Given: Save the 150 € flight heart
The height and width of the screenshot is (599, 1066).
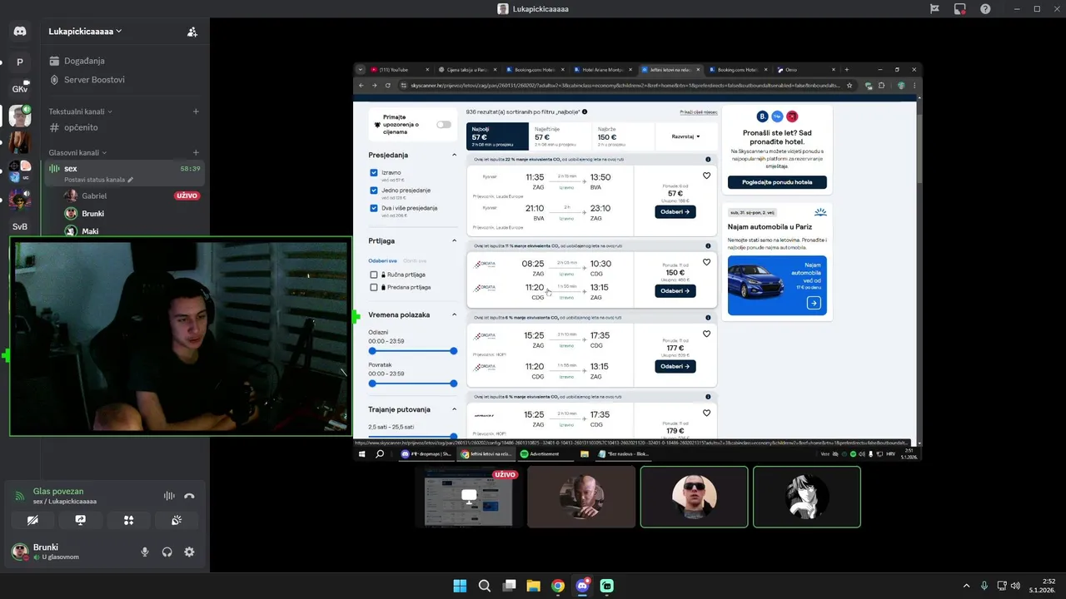Looking at the screenshot, I should click(706, 262).
